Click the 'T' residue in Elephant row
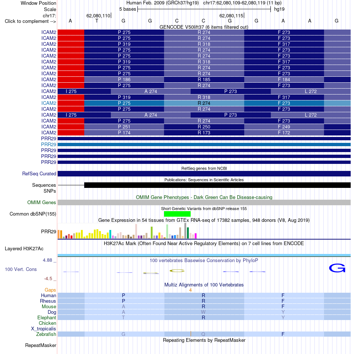The image size is (351, 354). coord(123,318)
